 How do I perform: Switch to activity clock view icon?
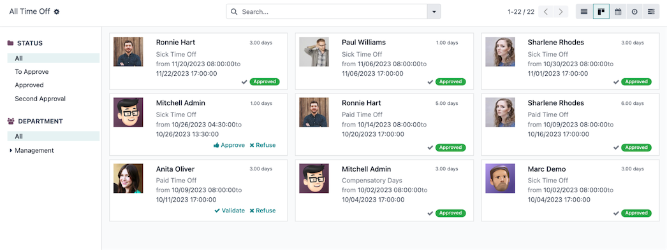tap(634, 12)
